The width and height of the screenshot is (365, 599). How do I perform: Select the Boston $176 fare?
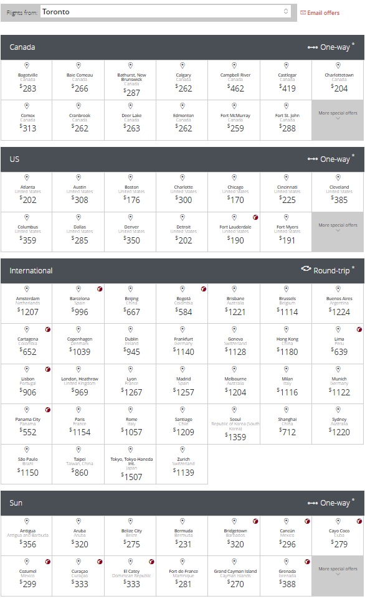130,192
